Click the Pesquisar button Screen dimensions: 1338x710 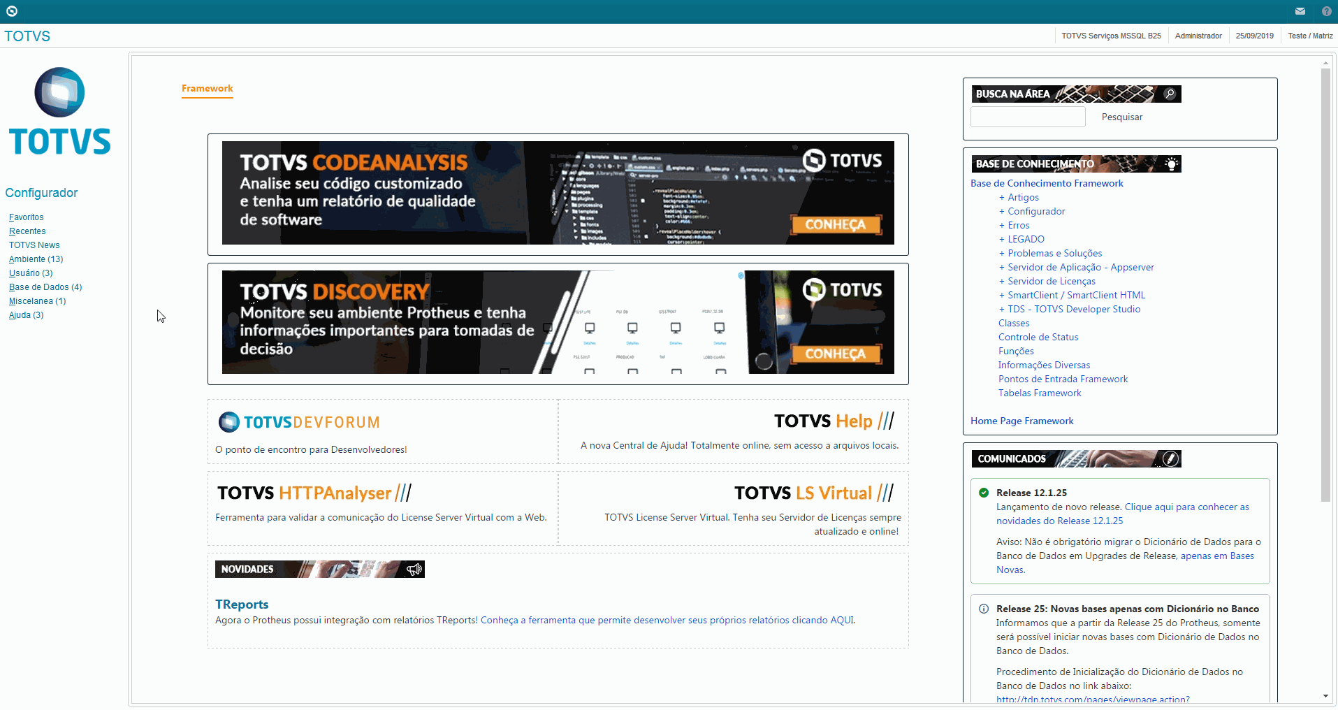coord(1122,117)
